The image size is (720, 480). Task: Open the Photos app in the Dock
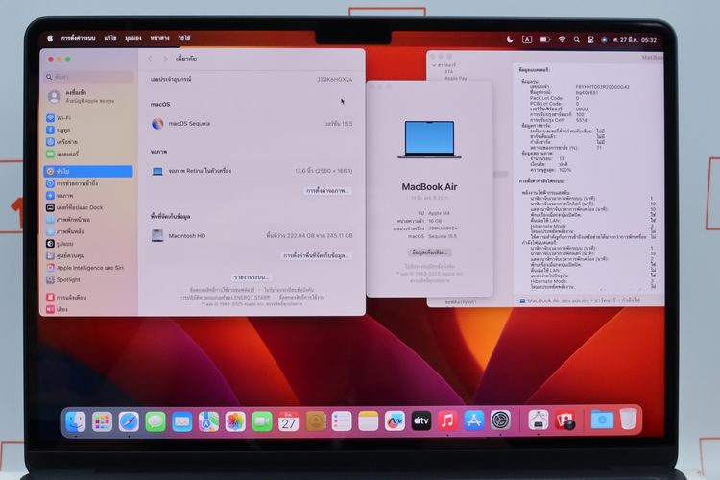pyautogui.click(x=235, y=421)
